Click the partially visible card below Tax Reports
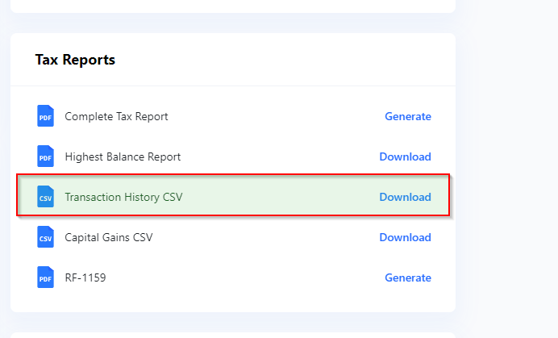This screenshot has height=338, width=558. click(233, 336)
